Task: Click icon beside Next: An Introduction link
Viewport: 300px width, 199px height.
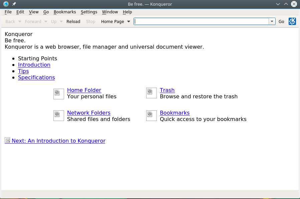Action: (7, 140)
